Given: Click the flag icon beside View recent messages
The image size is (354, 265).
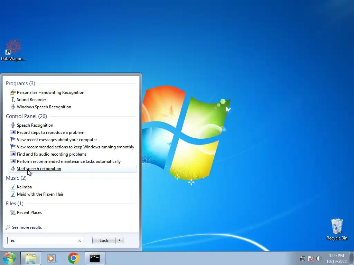Looking at the screenshot, I should [x=13, y=139].
